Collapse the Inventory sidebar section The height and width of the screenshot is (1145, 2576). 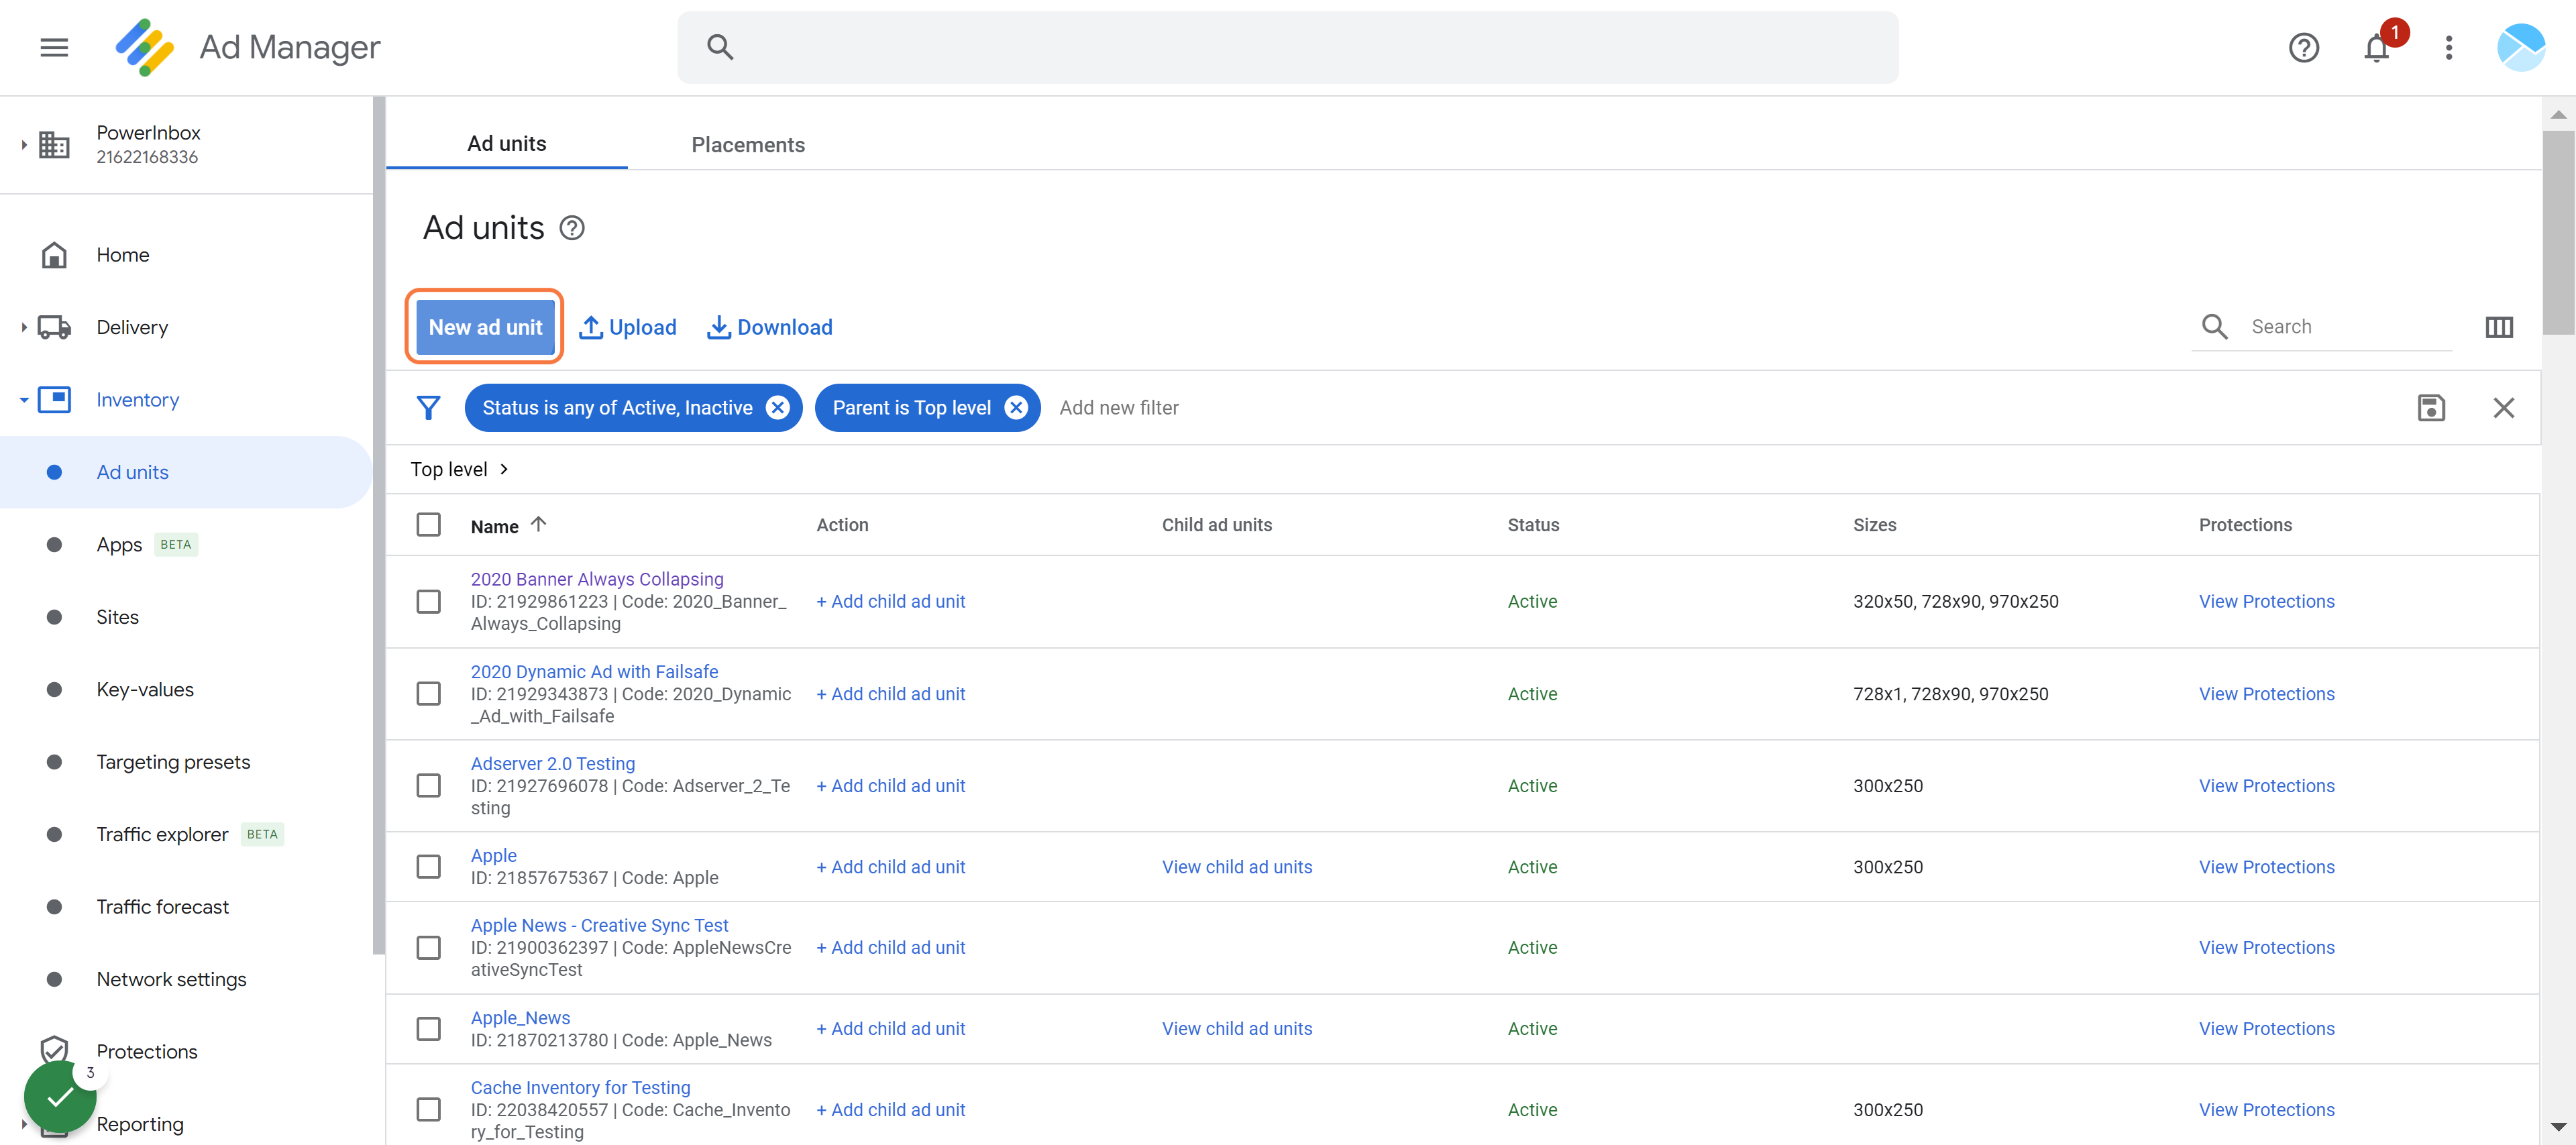pos(24,400)
